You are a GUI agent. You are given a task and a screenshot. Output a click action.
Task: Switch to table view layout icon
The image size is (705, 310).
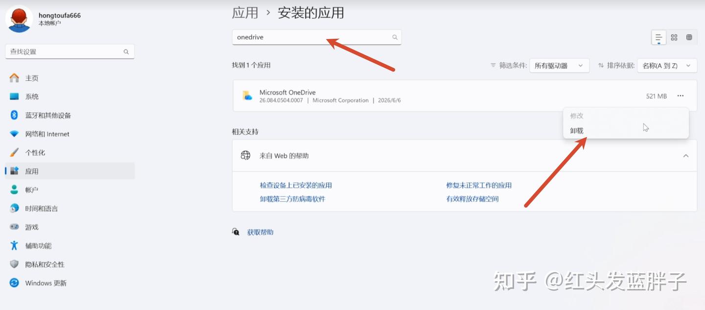coord(689,37)
